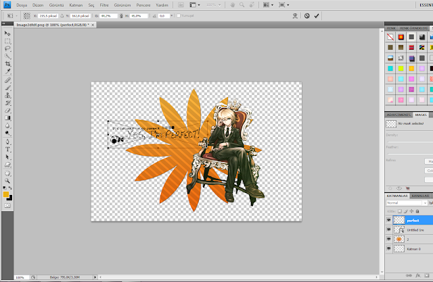Select the Crop tool

tap(7, 64)
